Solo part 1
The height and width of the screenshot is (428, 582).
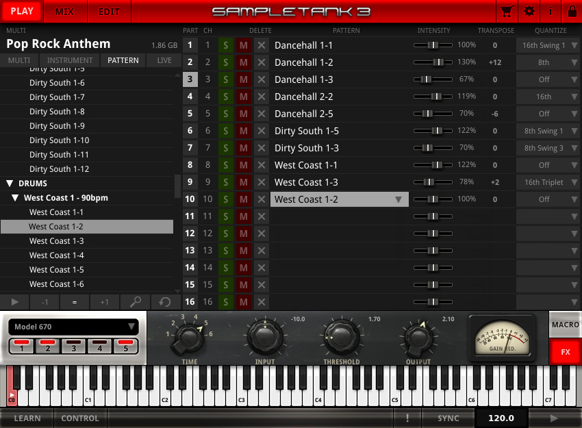[226, 45]
